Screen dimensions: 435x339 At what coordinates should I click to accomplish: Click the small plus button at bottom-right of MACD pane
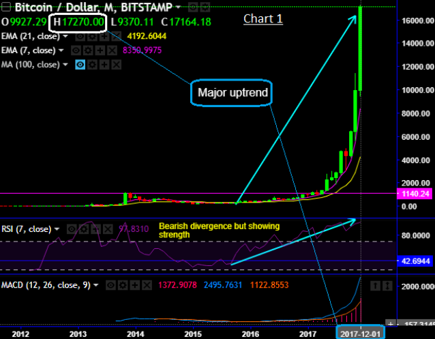390,324
